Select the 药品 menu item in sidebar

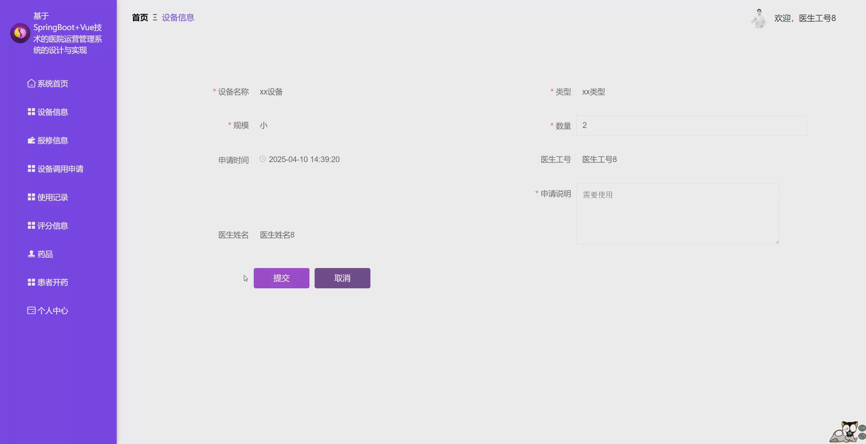[x=45, y=254]
